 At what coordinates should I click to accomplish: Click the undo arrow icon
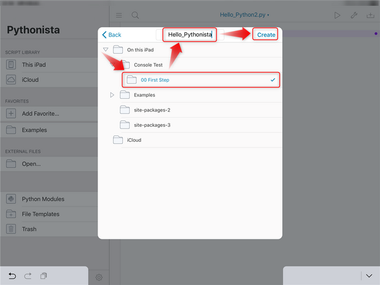point(13,275)
